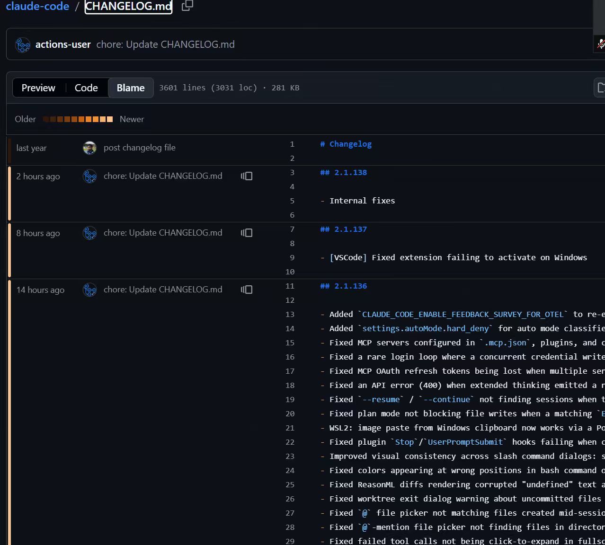Open the commit message in the 14 hours ago row
The image size is (605, 545).
click(x=163, y=290)
